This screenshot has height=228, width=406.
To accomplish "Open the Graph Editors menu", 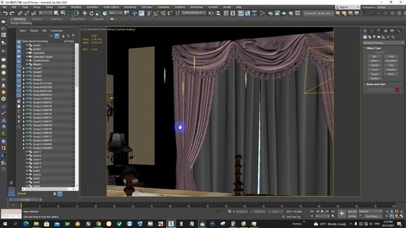I will 112,7.
